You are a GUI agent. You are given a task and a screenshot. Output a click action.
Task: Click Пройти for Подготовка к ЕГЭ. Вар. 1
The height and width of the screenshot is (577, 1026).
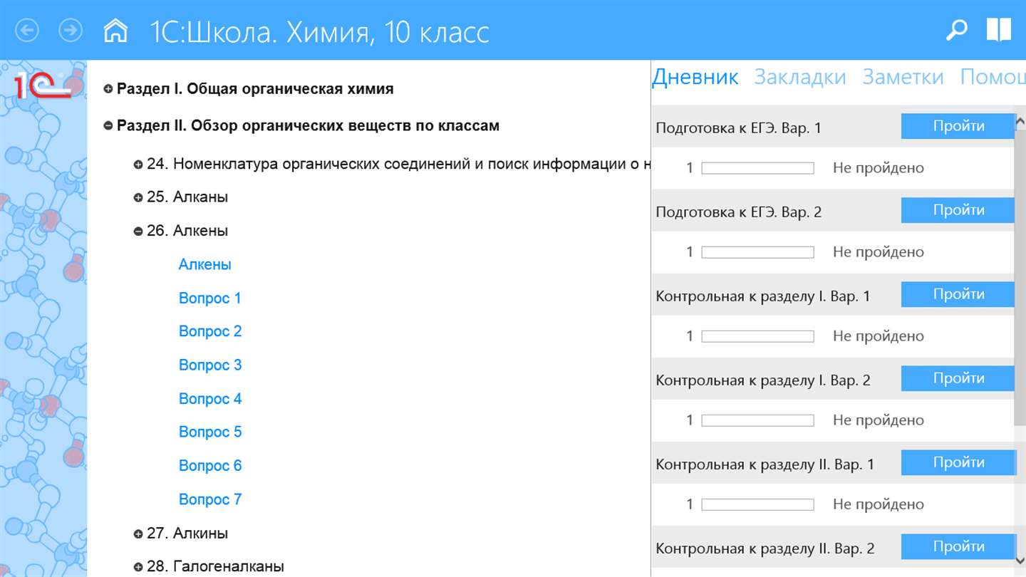point(958,126)
